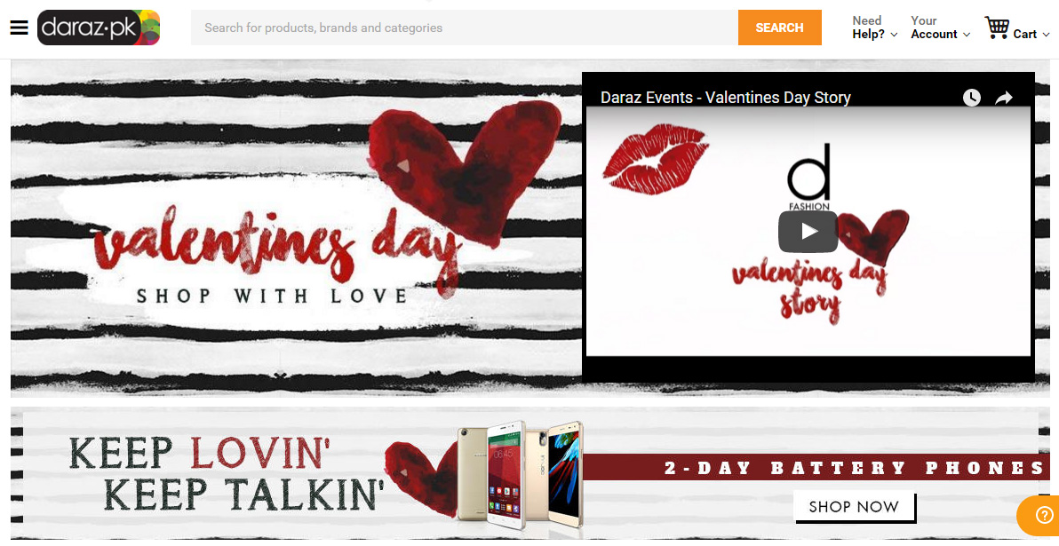Screen dimensions: 1059x546
Task: Play the Valentines Day Story video
Action: click(x=808, y=232)
